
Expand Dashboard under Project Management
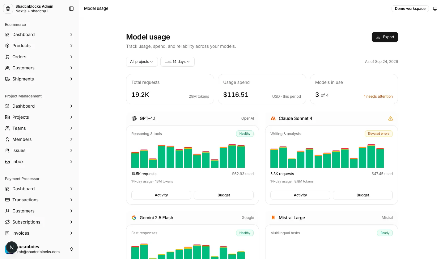pyautogui.click(x=71, y=106)
